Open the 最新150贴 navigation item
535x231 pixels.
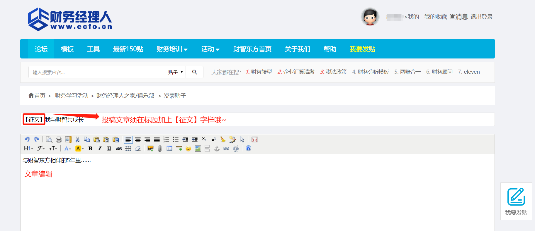[x=128, y=49]
